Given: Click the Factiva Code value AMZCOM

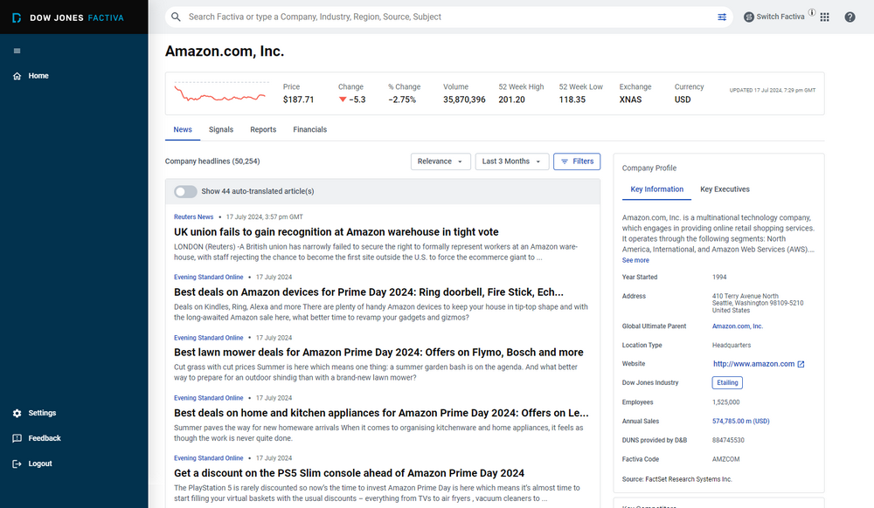Looking at the screenshot, I should coord(725,460).
